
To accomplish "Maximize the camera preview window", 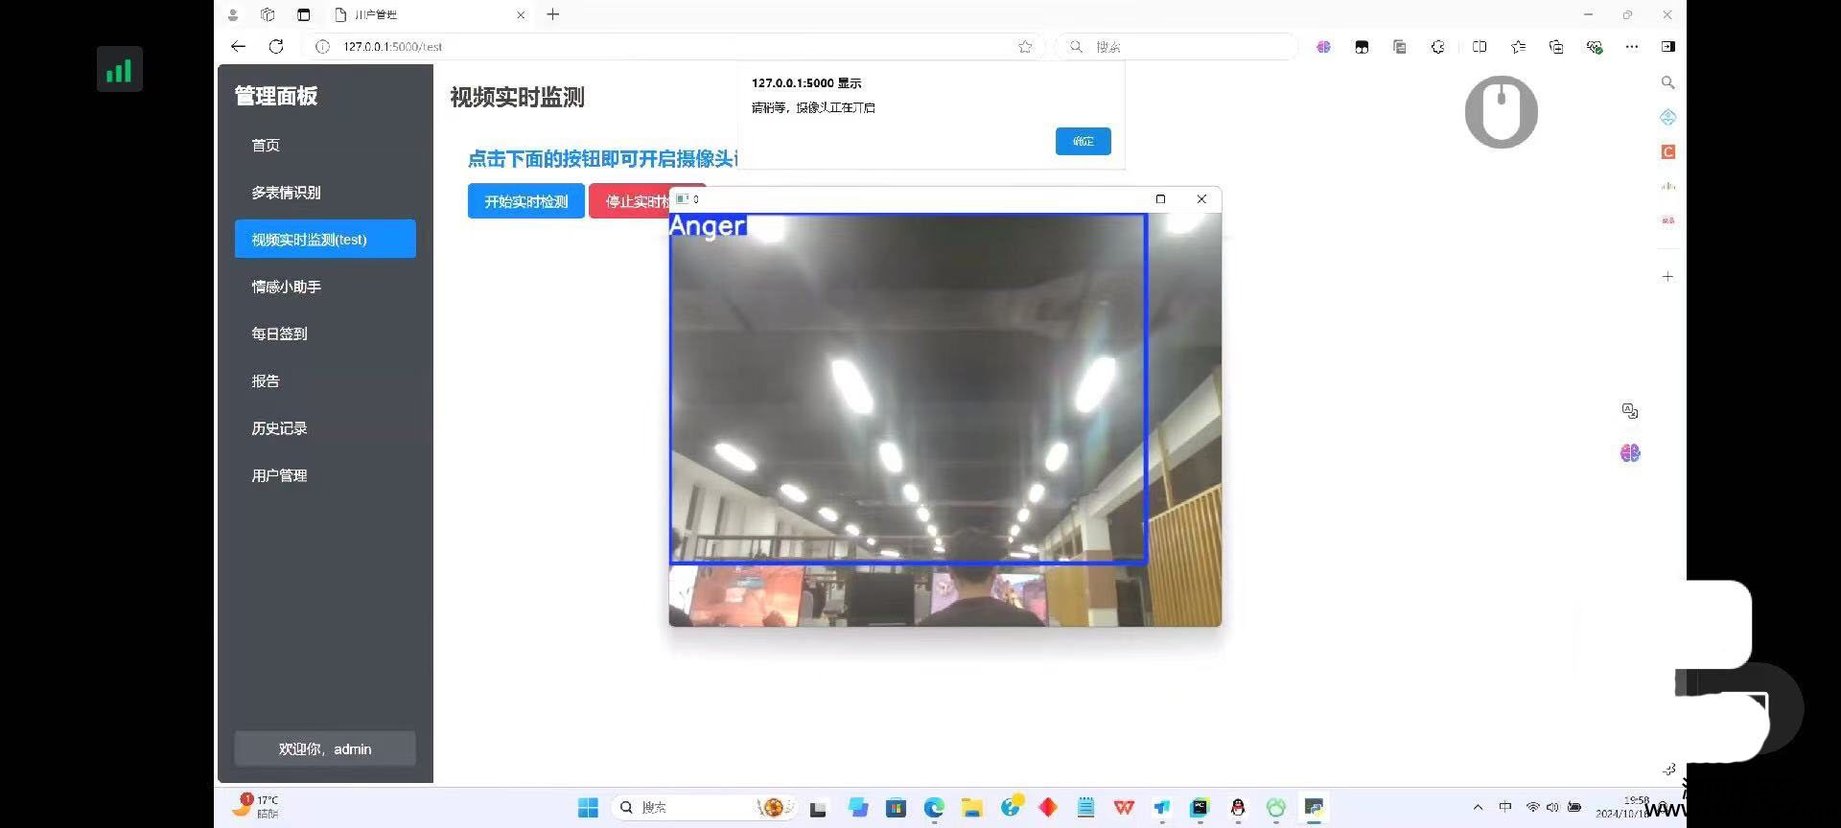I will (1160, 199).
